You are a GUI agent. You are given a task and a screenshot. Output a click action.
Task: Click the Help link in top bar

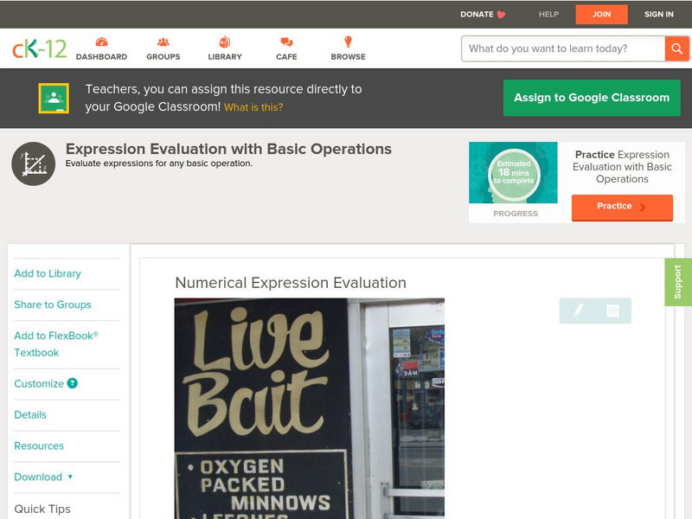[x=548, y=14]
